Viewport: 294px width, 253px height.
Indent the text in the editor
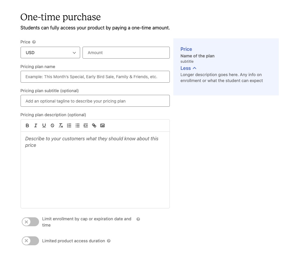click(x=86, y=125)
